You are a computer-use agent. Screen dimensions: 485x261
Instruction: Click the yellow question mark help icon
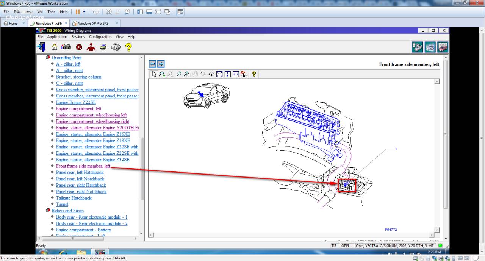tap(128, 47)
